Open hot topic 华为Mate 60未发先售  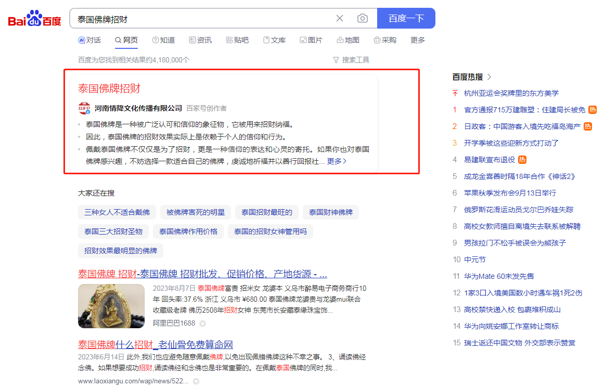(x=499, y=276)
